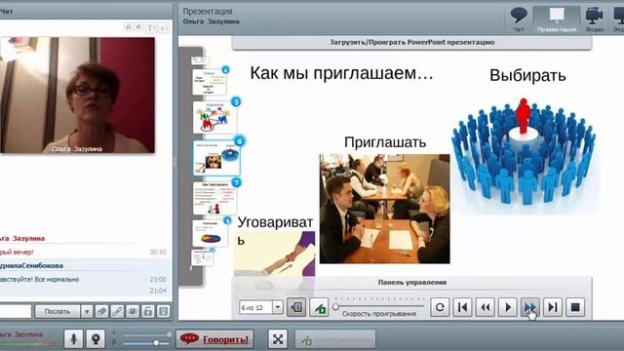Click the Ольга Зазулина name in chat list

[22, 238]
